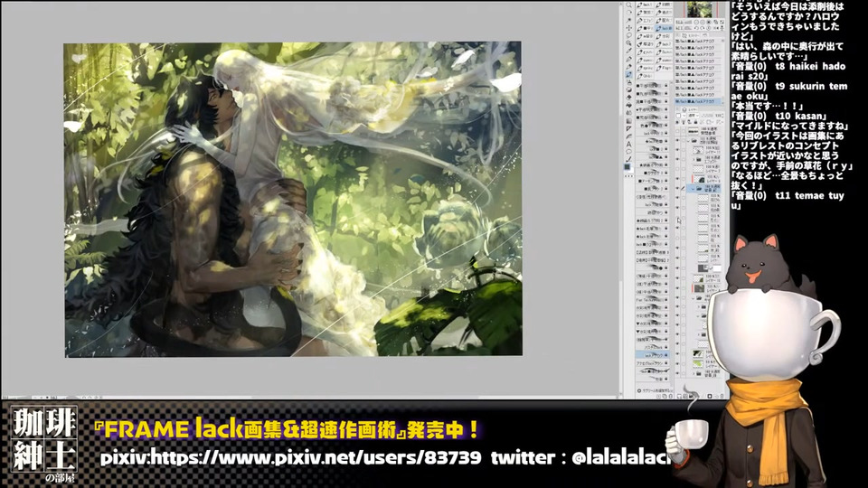Select the Zoom magnifier tool
Image resolution: width=868 pixels, height=488 pixels.
point(629,5)
